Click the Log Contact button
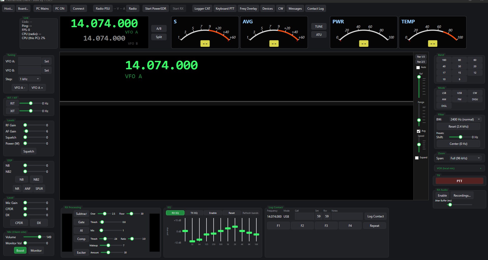 pyautogui.click(x=375, y=216)
